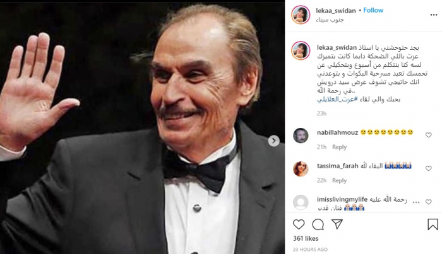Screen dimensions: 442x254
Task: Like the post with the heart icon
Action: 299,224
